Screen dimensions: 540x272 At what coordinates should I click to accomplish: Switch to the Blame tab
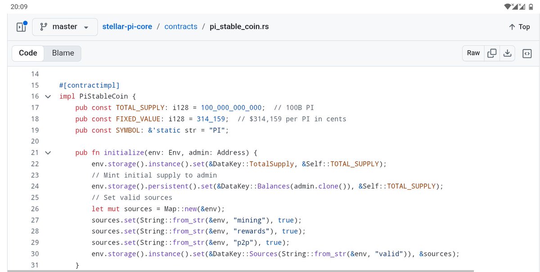point(63,53)
